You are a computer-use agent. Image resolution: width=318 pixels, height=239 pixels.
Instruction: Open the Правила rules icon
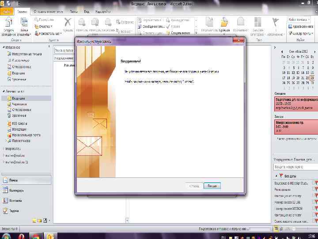click(224, 25)
